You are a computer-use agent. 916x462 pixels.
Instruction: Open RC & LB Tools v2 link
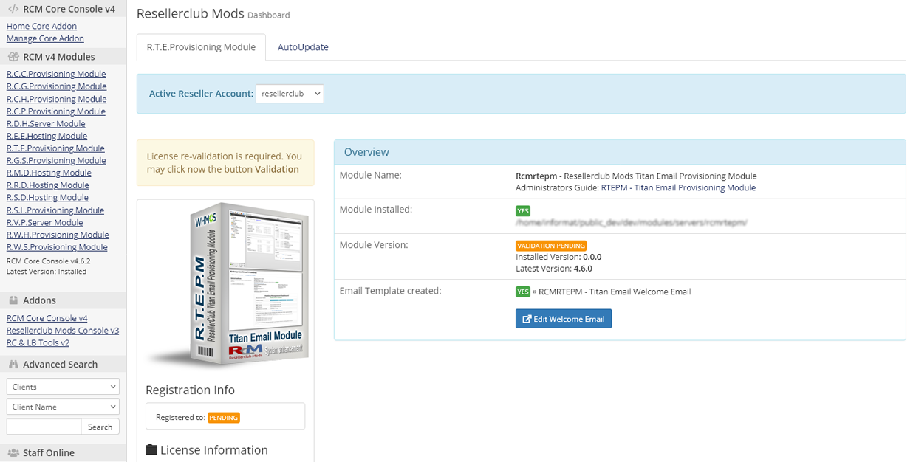[x=38, y=342]
